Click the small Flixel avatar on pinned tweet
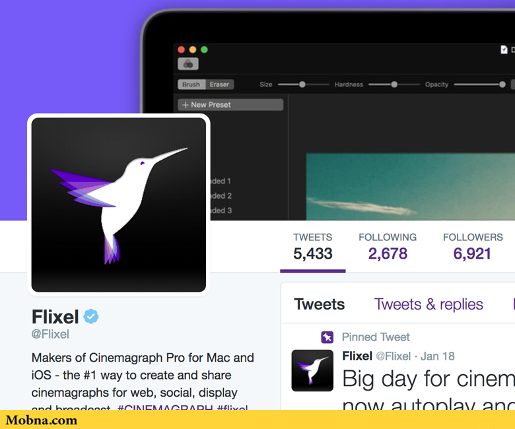This screenshot has height=429, width=515. point(312,370)
